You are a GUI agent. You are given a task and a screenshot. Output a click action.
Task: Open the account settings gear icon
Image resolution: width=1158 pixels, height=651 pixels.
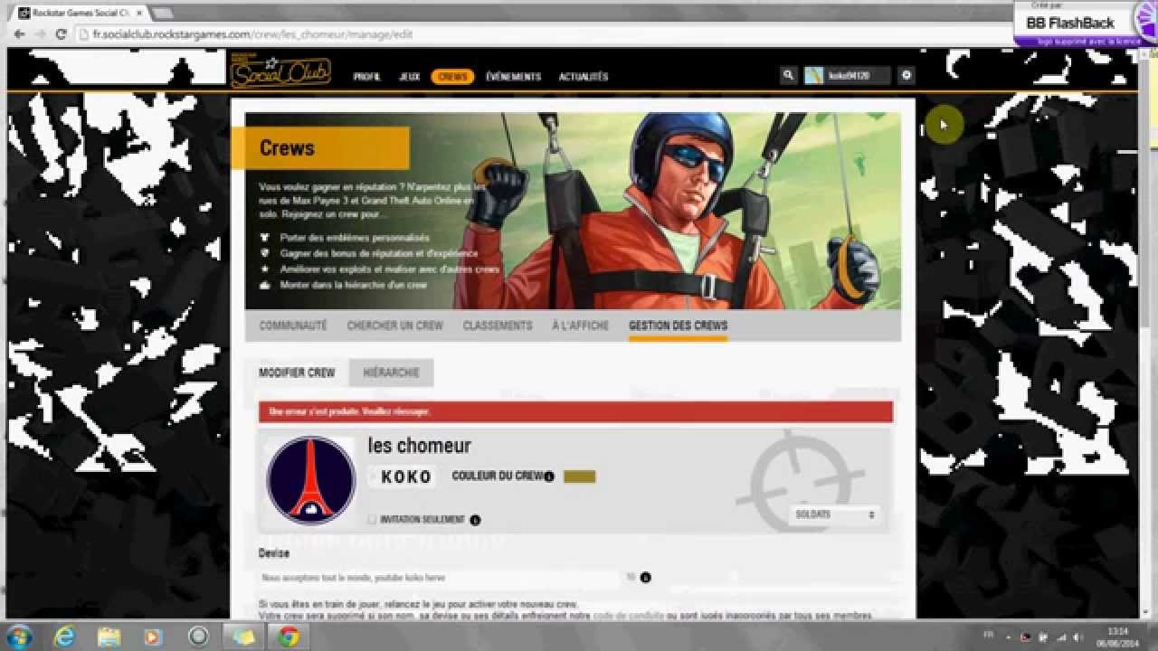tap(906, 76)
